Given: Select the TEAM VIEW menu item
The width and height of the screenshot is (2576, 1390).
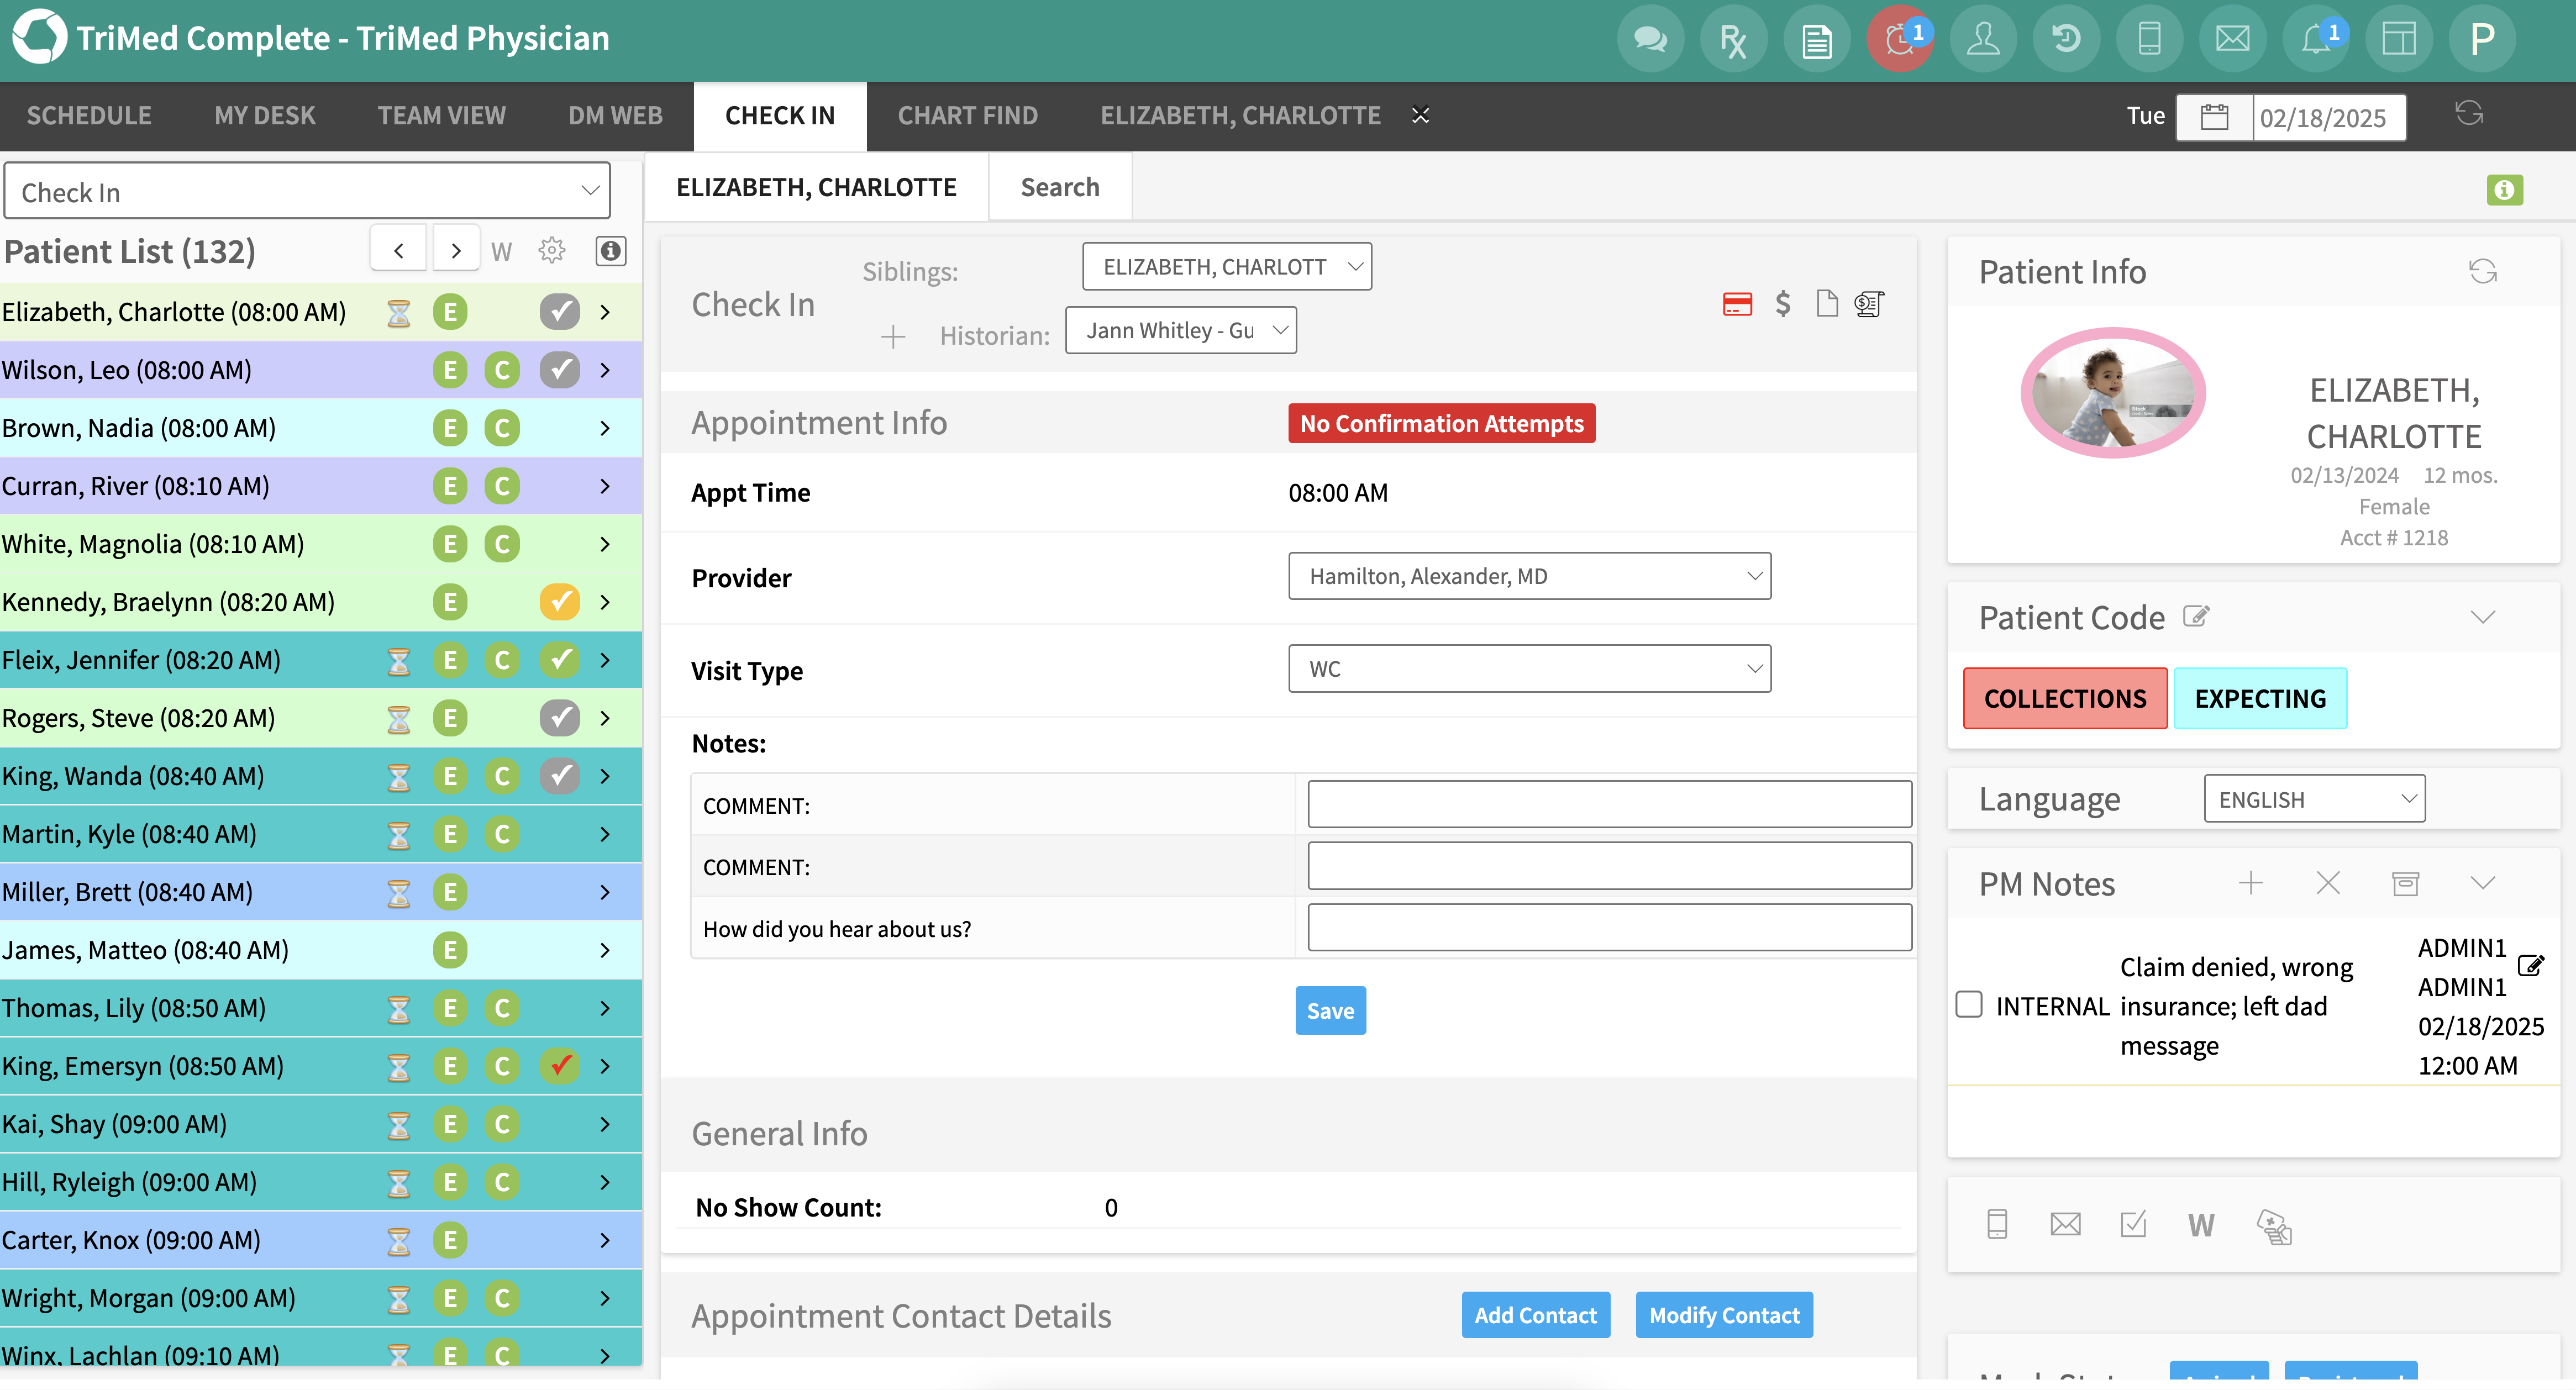Looking at the screenshot, I should (441, 115).
